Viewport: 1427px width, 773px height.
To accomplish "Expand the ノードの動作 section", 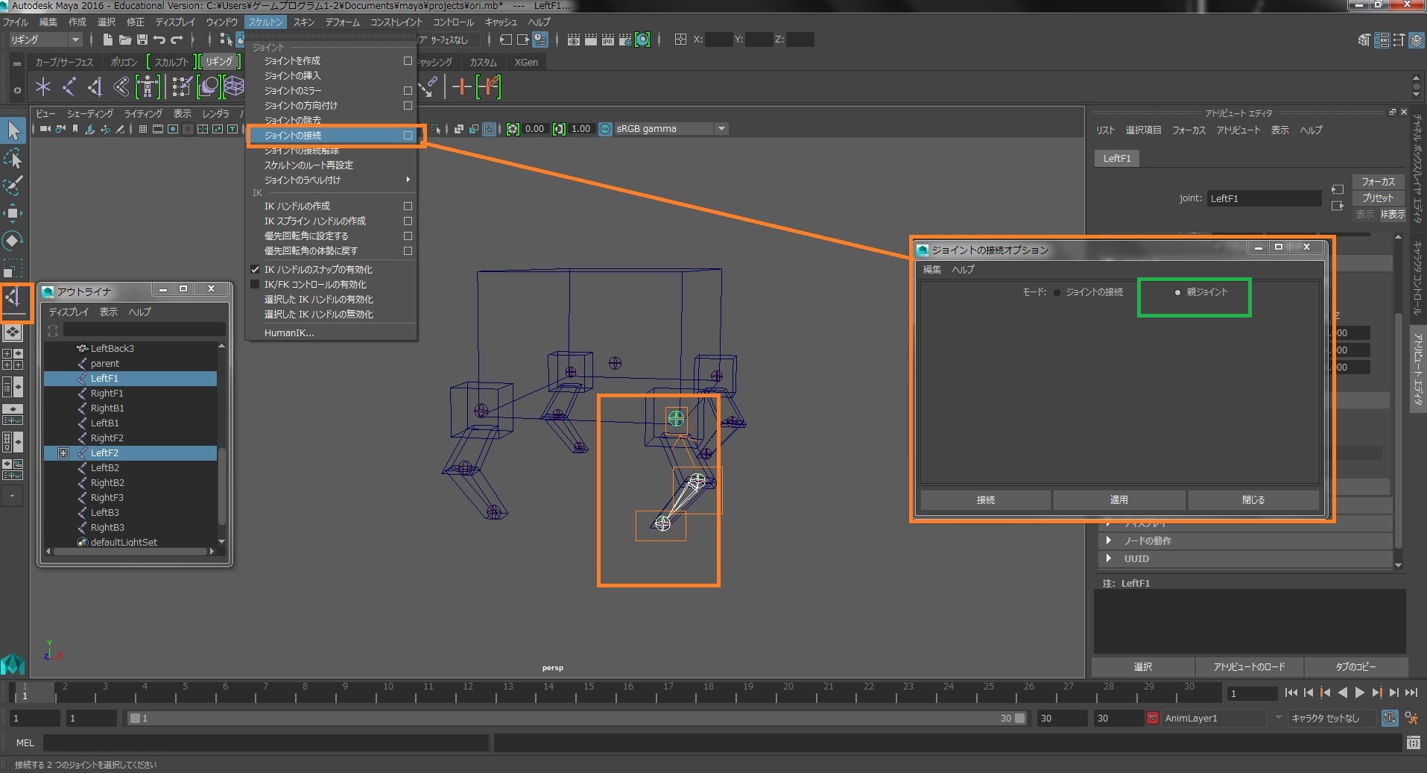I will pyautogui.click(x=1109, y=540).
